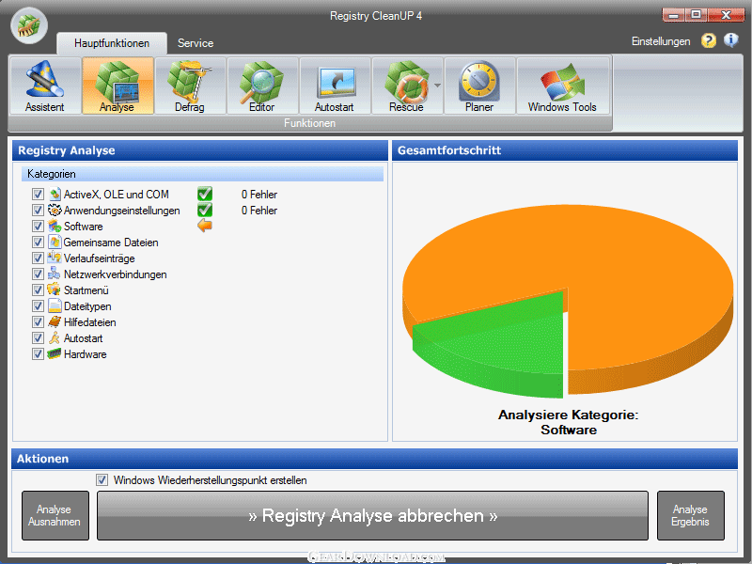Screen dimensions: 752x564
Task: Click the ActiveX, OLE und COM category icon
Action: coord(55,195)
